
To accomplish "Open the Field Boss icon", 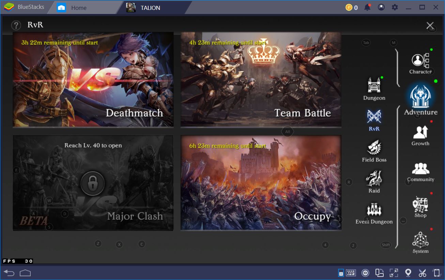I will pos(374,147).
